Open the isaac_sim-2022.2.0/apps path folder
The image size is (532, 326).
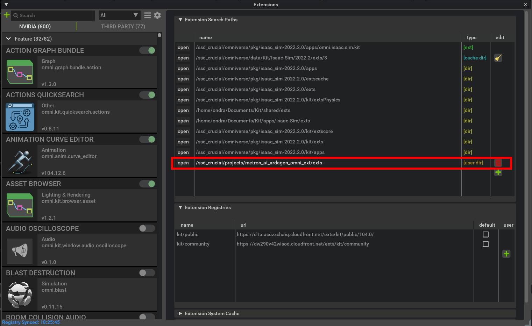pyautogui.click(x=183, y=68)
